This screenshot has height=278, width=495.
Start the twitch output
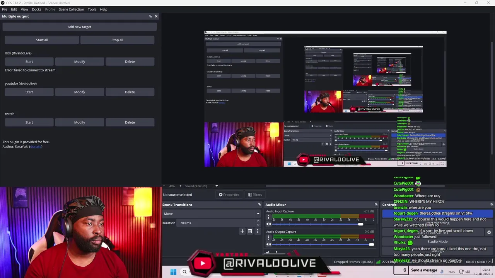click(29, 122)
